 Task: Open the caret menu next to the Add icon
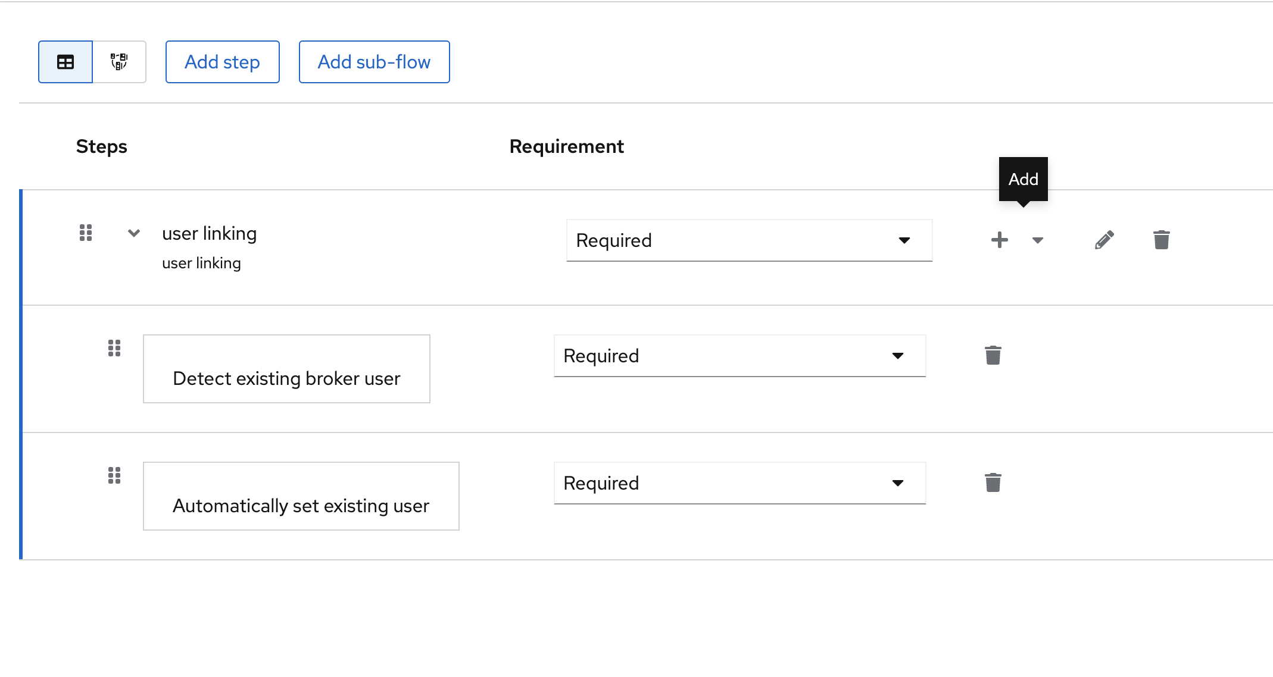[1037, 240]
